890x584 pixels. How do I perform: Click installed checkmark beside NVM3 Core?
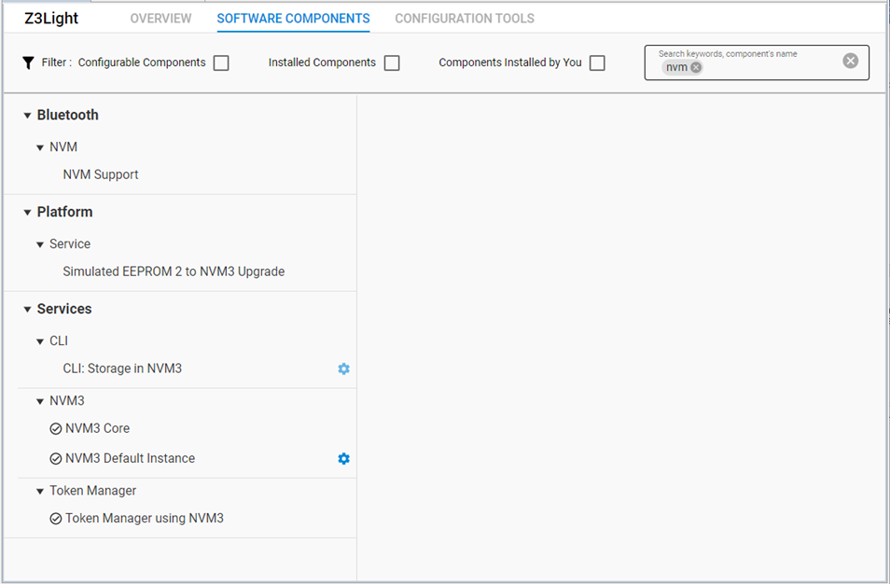(55, 428)
